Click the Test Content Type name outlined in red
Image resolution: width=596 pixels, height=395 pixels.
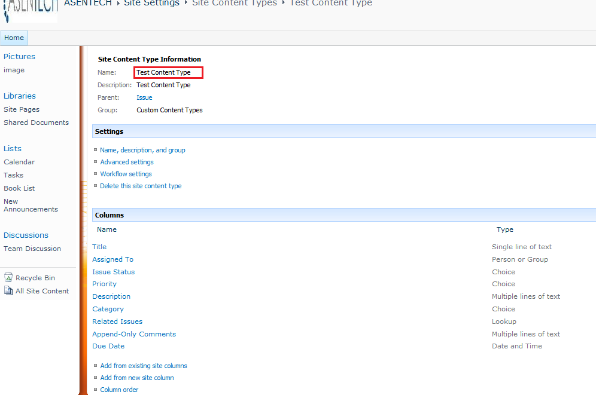tap(168, 72)
